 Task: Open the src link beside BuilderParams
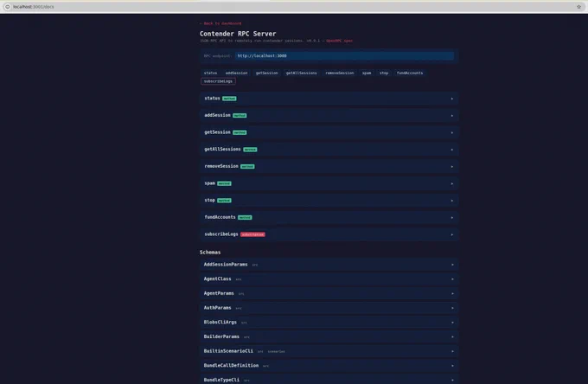246,337
